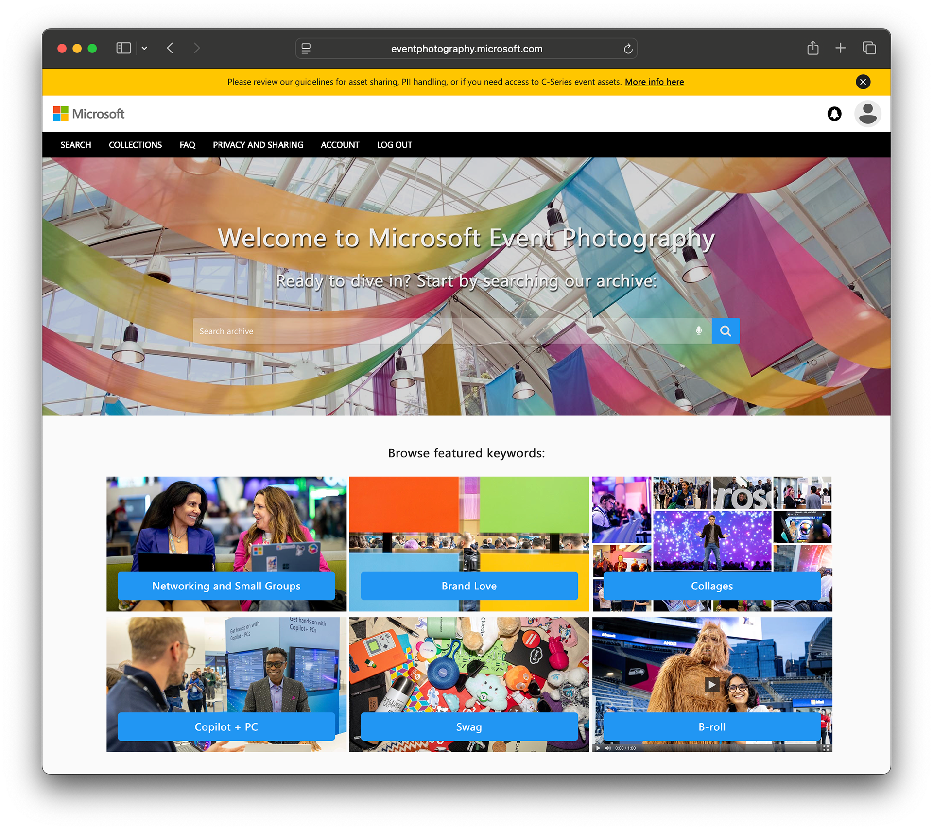Enter fullscreen on B-roll video
The width and height of the screenshot is (933, 830).
(826, 748)
